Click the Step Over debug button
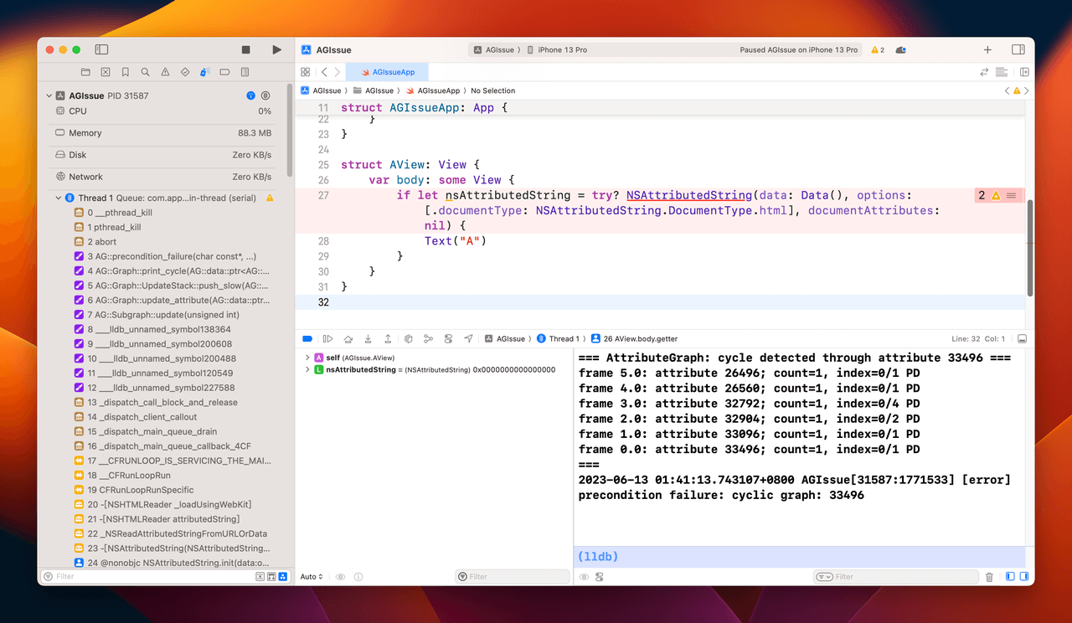Image resolution: width=1072 pixels, height=623 pixels. (x=348, y=339)
